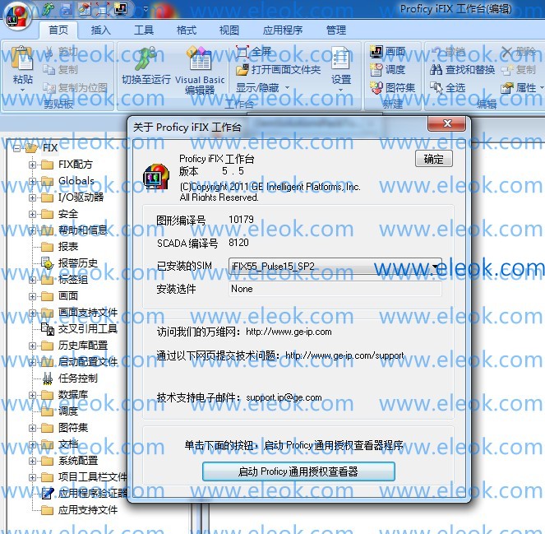545x534 pixels.
Task: Create a new Dynamo set (图符集)
Action: (392, 88)
